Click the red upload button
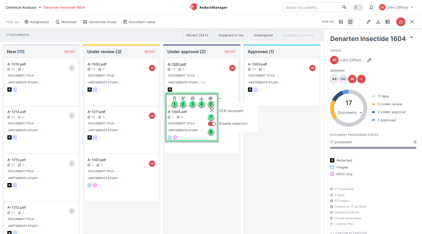 pyautogui.click(x=401, y=22)
